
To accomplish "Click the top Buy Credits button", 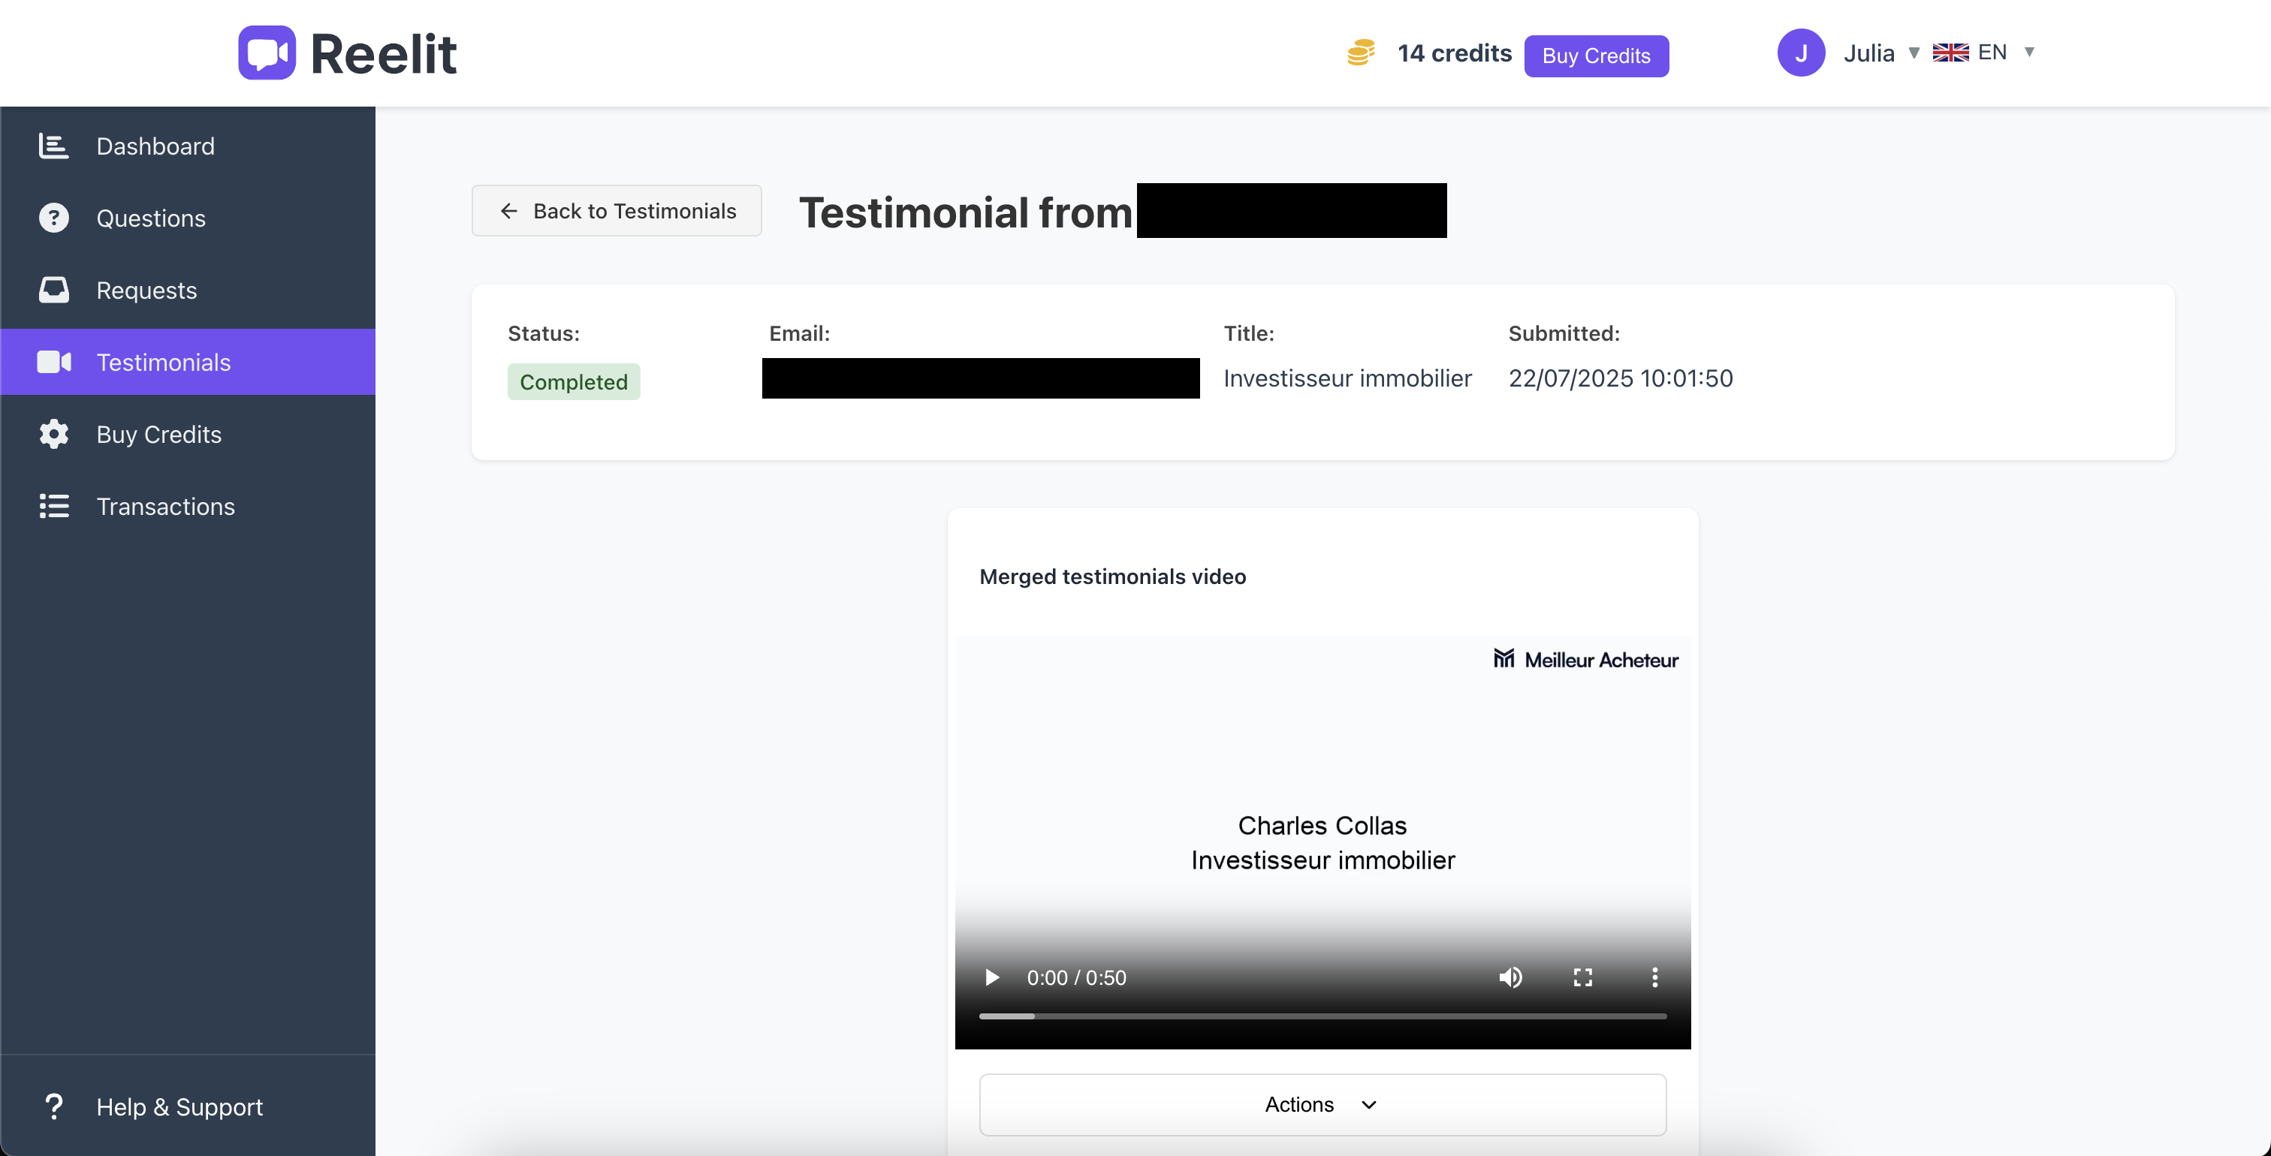I will (x=1596, y=56).
